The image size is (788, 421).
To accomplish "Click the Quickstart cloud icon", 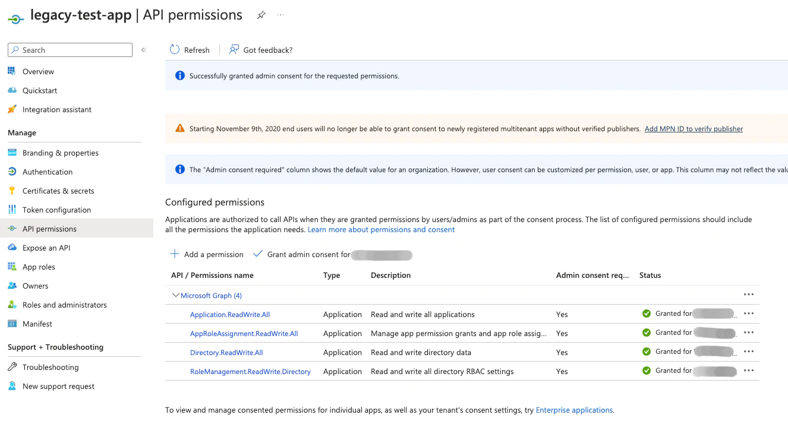I will (x=12, y=90).
